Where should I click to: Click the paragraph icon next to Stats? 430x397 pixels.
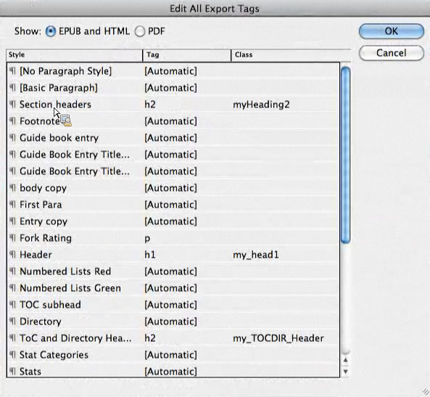[x=12, y=371]
